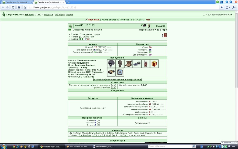Open the browser page menu dropdown
This screenshot has height=149, width=238.
228,7
